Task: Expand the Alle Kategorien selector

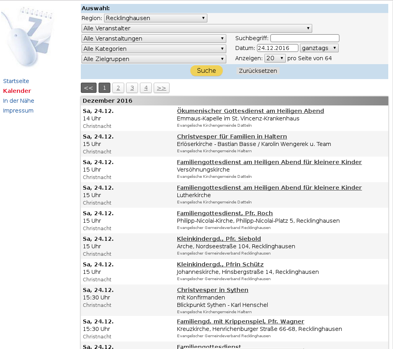Action: click(154, 49)
